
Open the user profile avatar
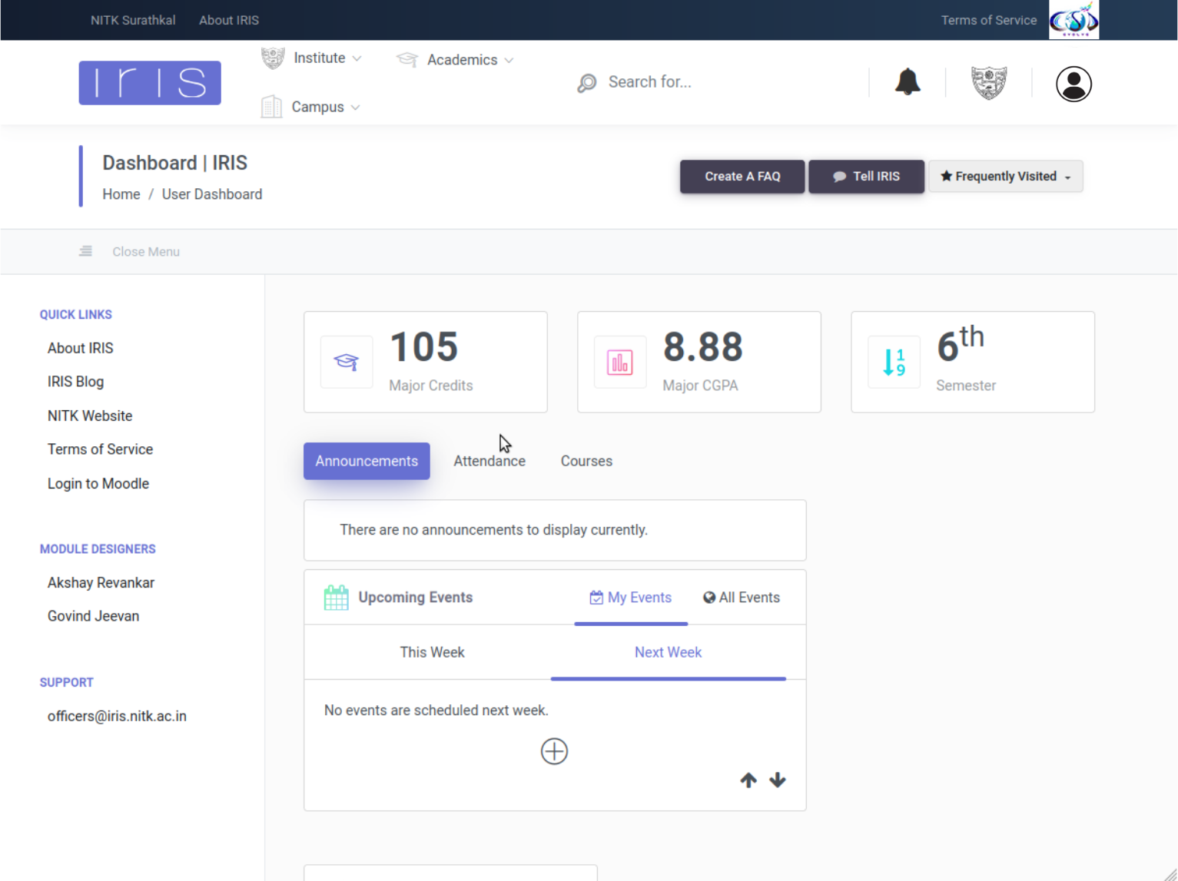click(1073, 84)
